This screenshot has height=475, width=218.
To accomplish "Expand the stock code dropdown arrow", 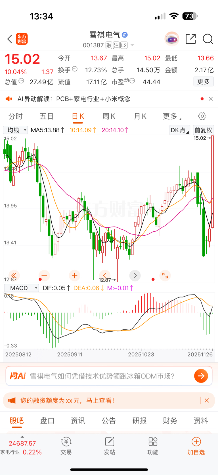I will (132, 45).
